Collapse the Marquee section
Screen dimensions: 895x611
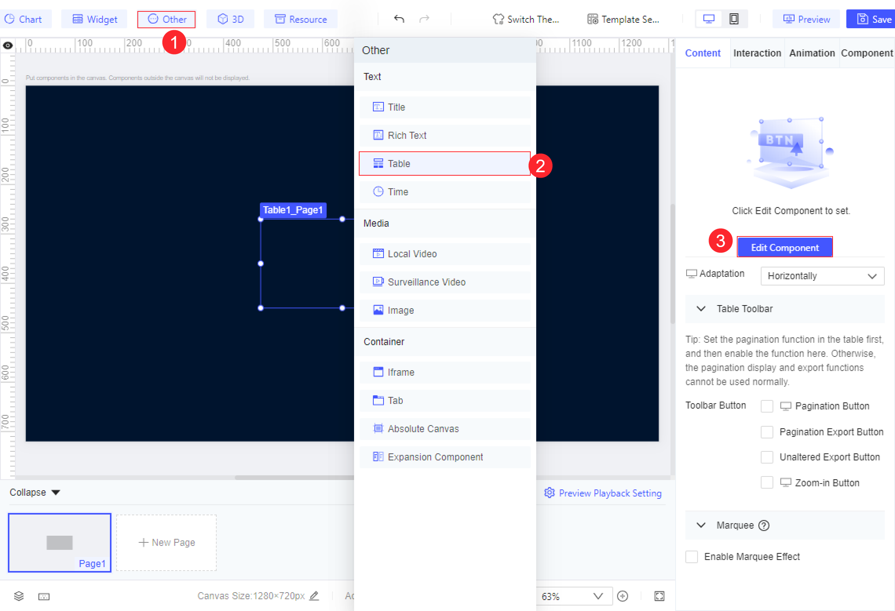pos(701,525)
